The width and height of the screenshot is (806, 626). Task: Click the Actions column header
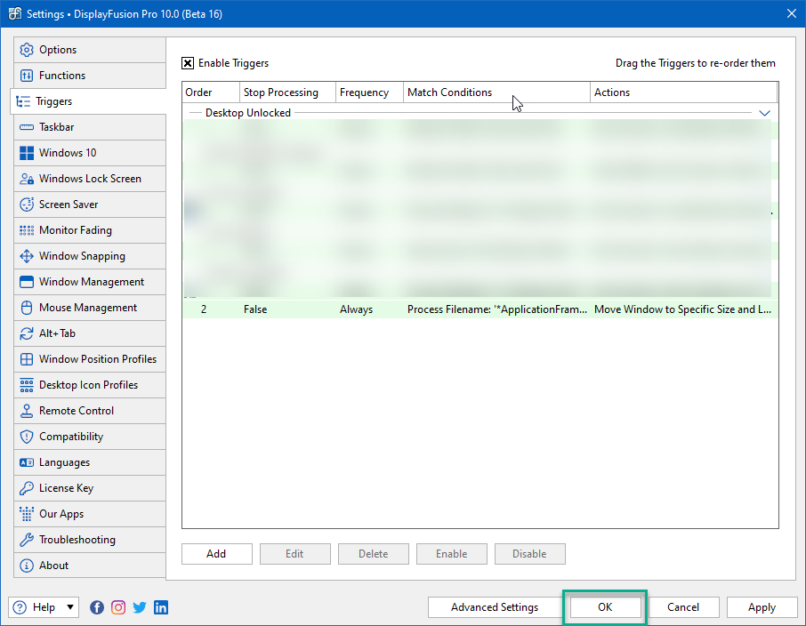click(x=683, y=92)
